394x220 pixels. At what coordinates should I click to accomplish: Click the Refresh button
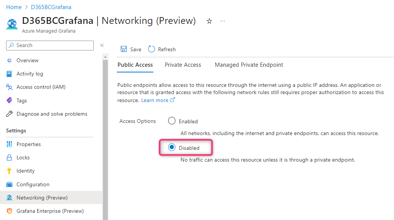click(x=162, y=49)
